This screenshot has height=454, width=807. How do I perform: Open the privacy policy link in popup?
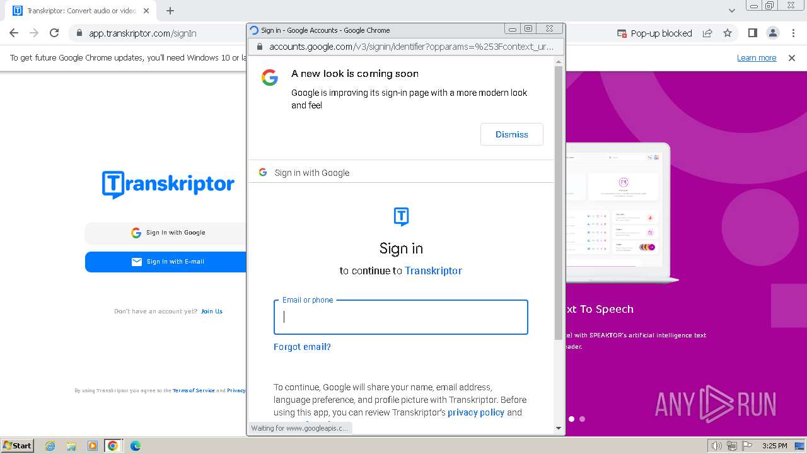476,412
